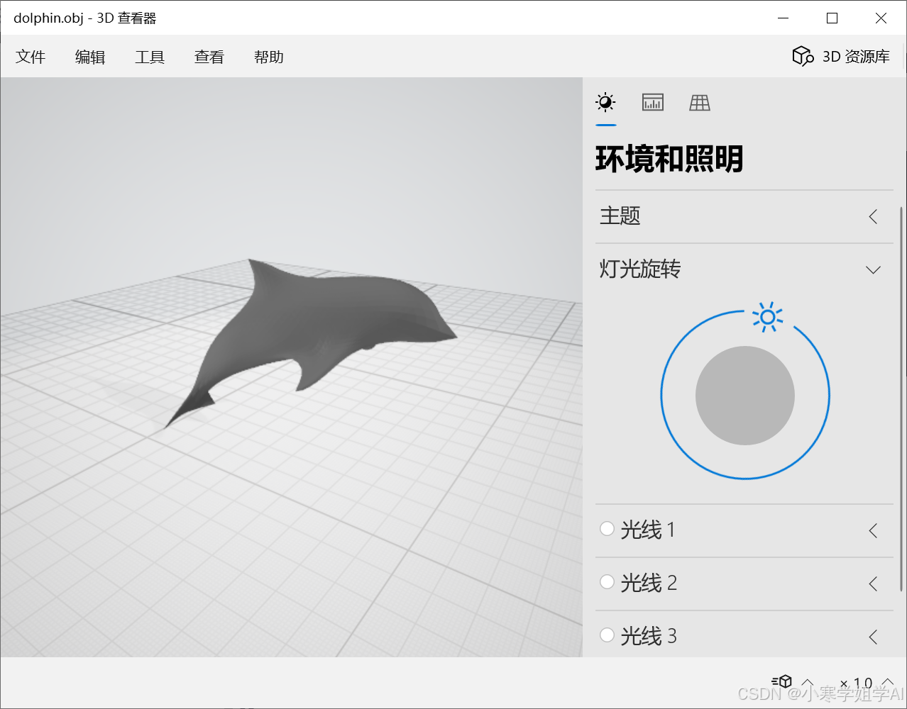
Task: Open the 工具 menu
Action: tap(150, 57)
